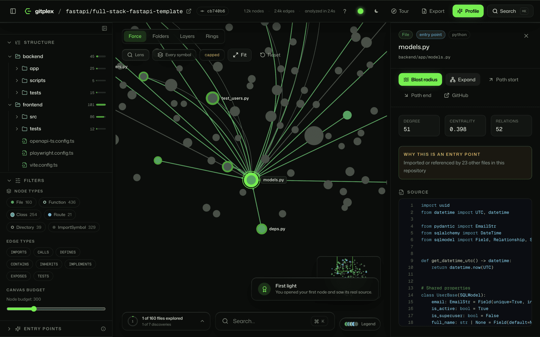Image resolution: width=540 pixels, height=337 pixels.
Task: Toggle the INHERITS edge type filter
Action: click(x=49, y=264)
